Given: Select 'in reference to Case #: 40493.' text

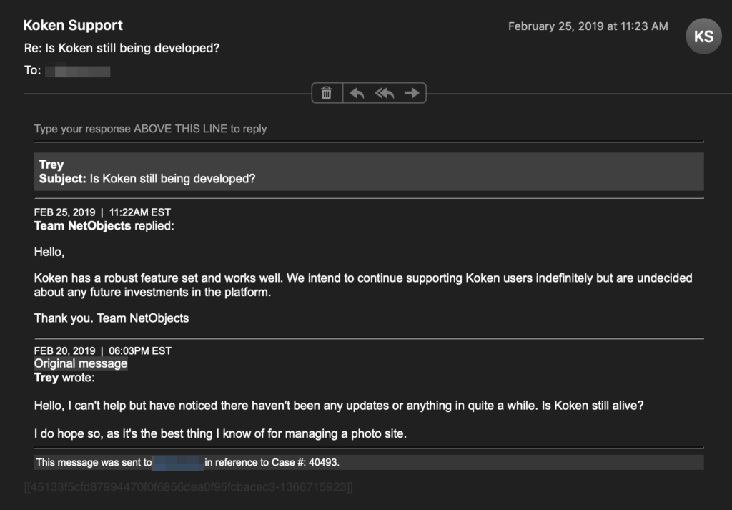Looking at the screenshot, I should pos(272,462).
